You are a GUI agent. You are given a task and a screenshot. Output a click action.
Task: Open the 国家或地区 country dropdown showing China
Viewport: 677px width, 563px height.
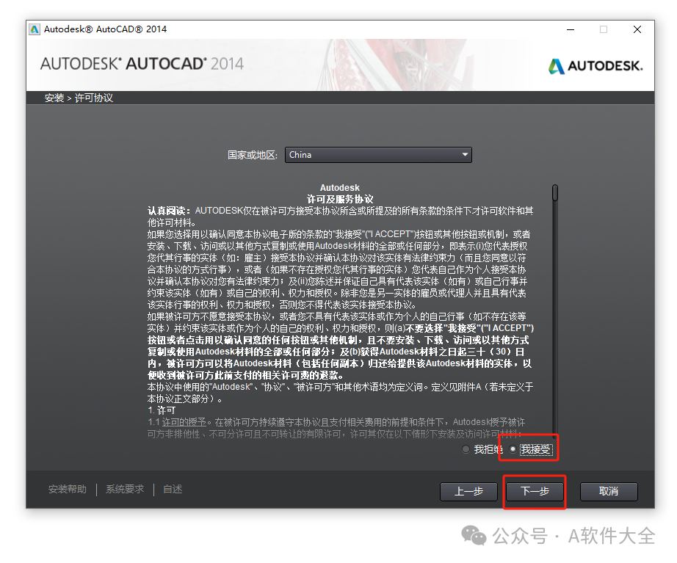tap(378, 155)
